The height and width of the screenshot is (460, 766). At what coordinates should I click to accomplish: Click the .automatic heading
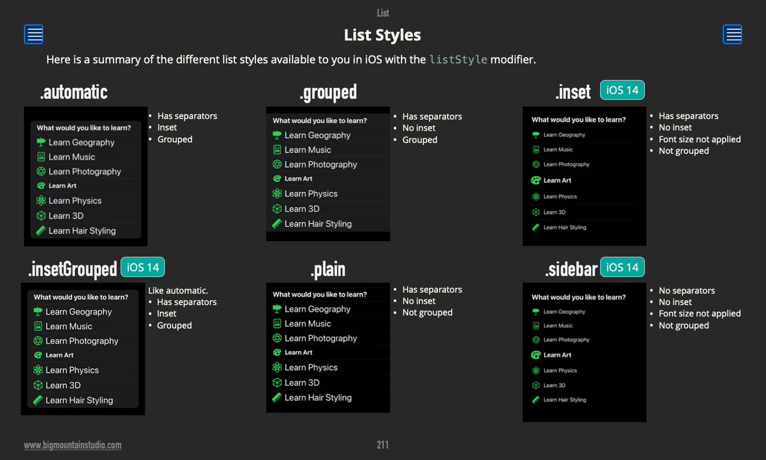pos(73,93)
